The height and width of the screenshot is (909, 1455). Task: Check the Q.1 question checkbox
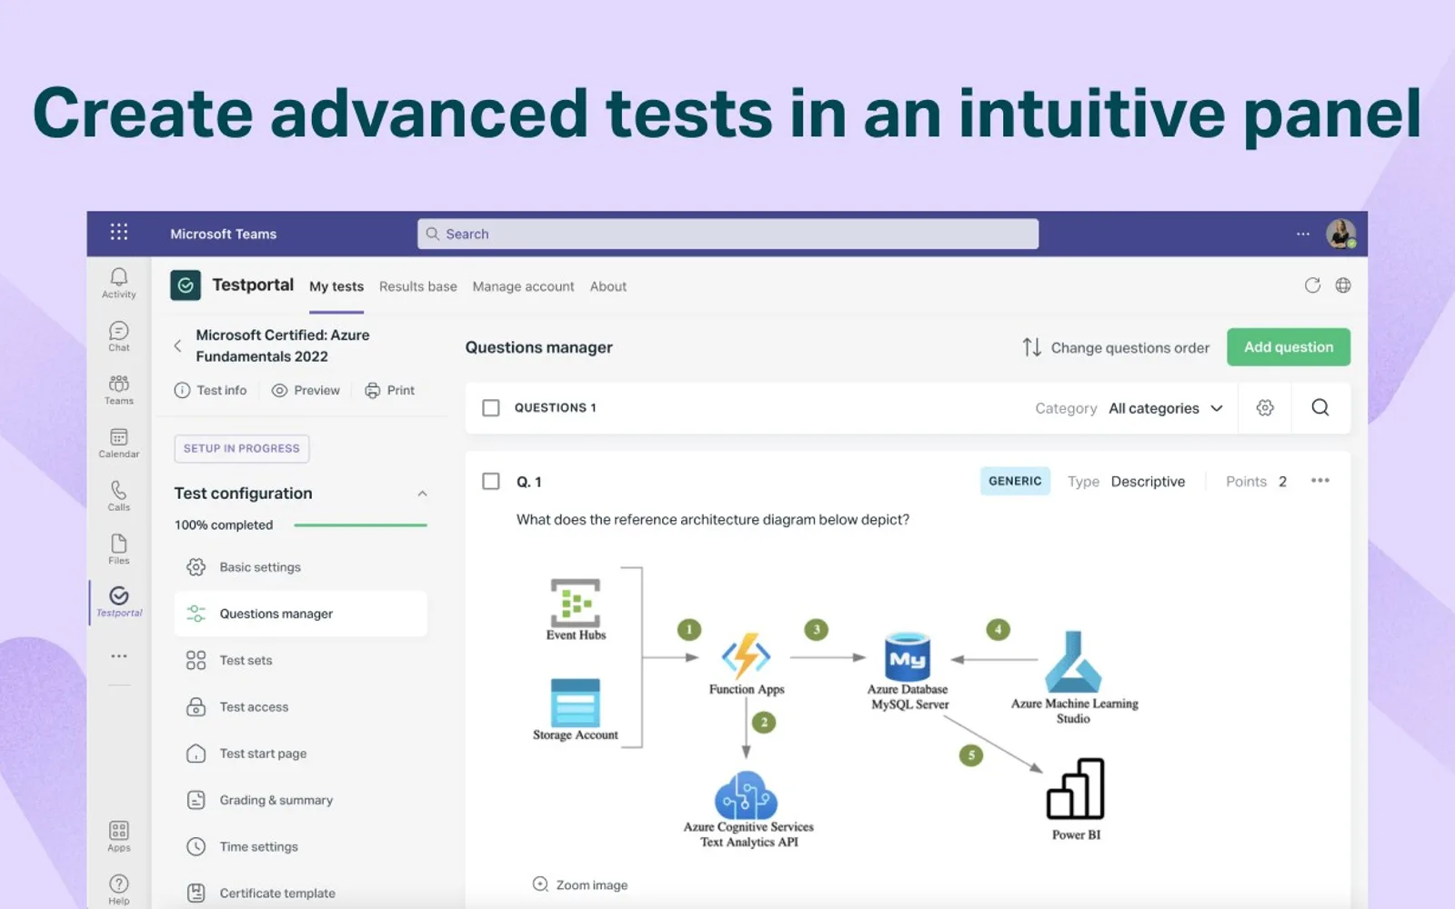491,481
